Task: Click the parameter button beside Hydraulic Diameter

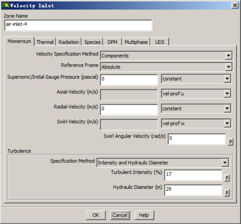Action: click(227, 193)
